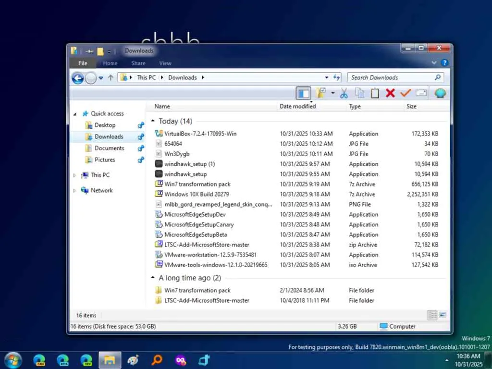Viewport: 492px width, 369px height.
Task: Switch to details view in status bar
Action: coord(432,315)
